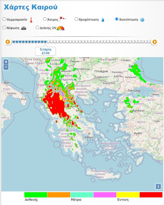This screenshot has height=205, width=164.
Task: Select the Βροχόπτωση radio button
Action: pyautogui.click(x=76, y=19)
